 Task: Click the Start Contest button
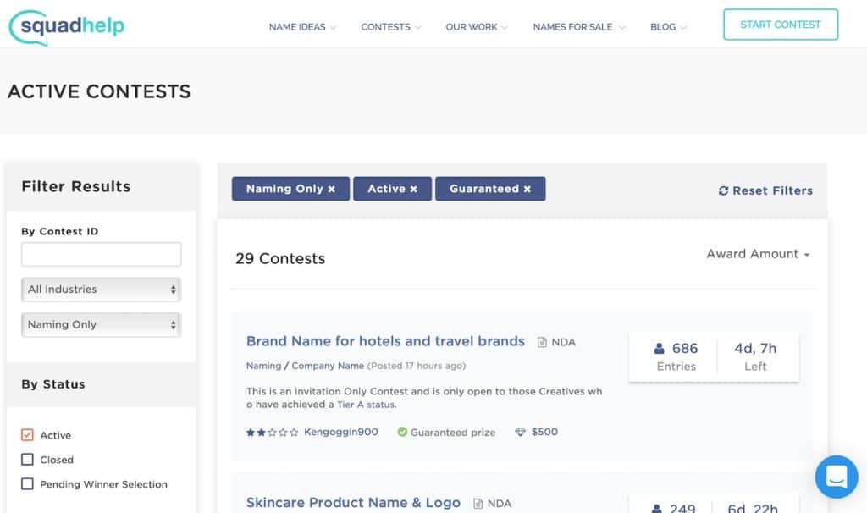(x=780, y=25)
